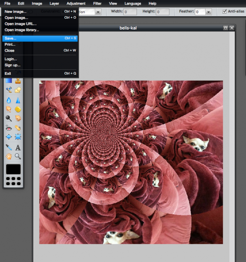
Task: Click the Height input field
Action: click(x=162, y=12)
